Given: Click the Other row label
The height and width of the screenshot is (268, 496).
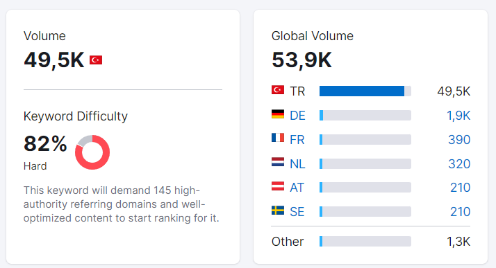Looking at the screenshot, I should pyautogui.click(x=288, y=242).
